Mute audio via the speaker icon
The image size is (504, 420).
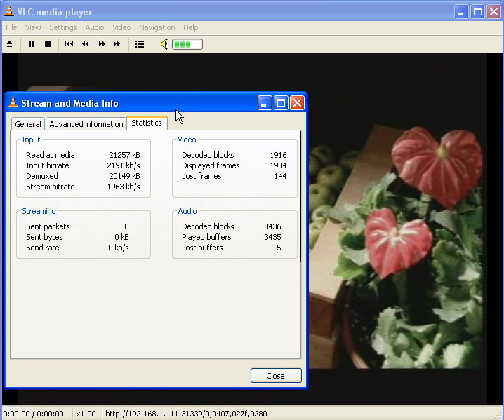164,44
